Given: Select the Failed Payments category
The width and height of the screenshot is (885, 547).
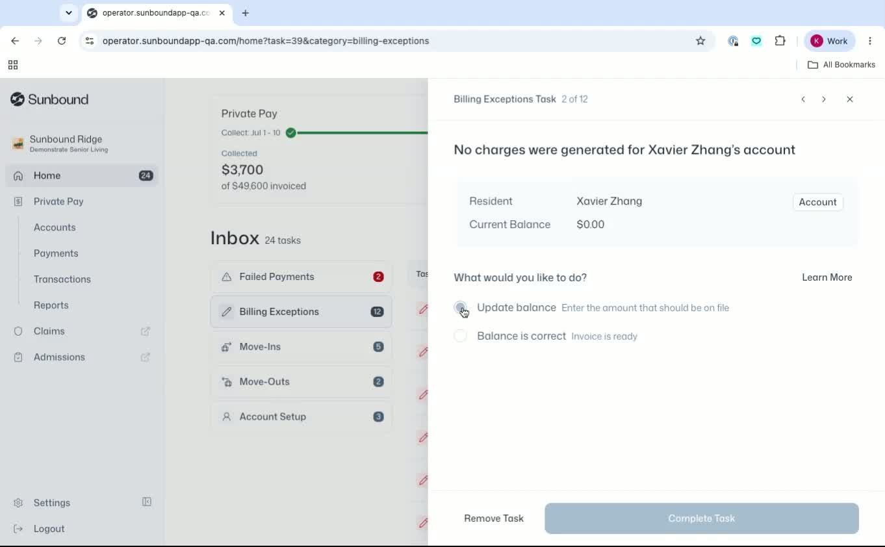Looking at the screenshot, I should click(x=301, y=277).
